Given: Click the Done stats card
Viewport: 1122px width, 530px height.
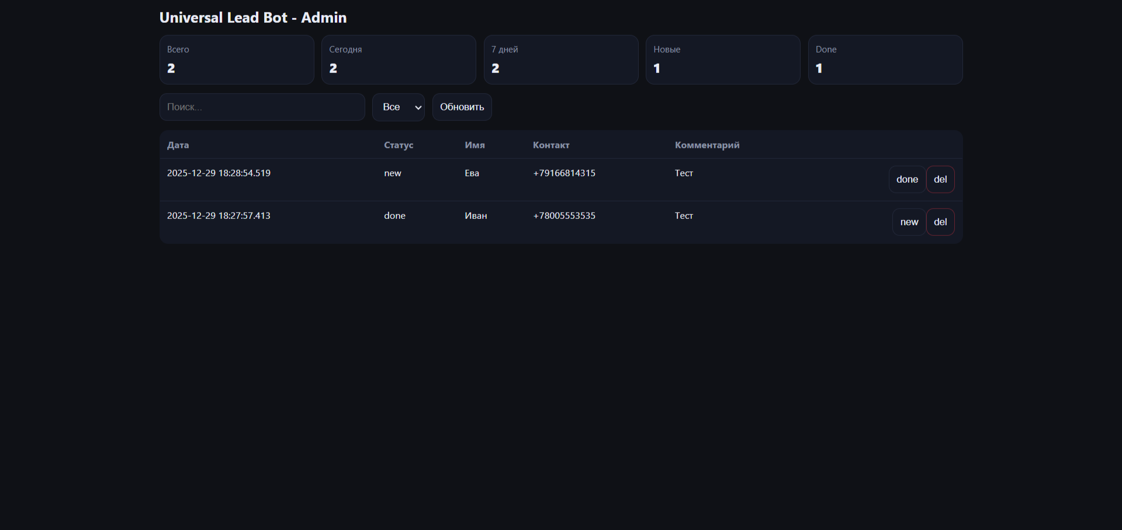Looking at the screenshot, I should click(885, 60).
